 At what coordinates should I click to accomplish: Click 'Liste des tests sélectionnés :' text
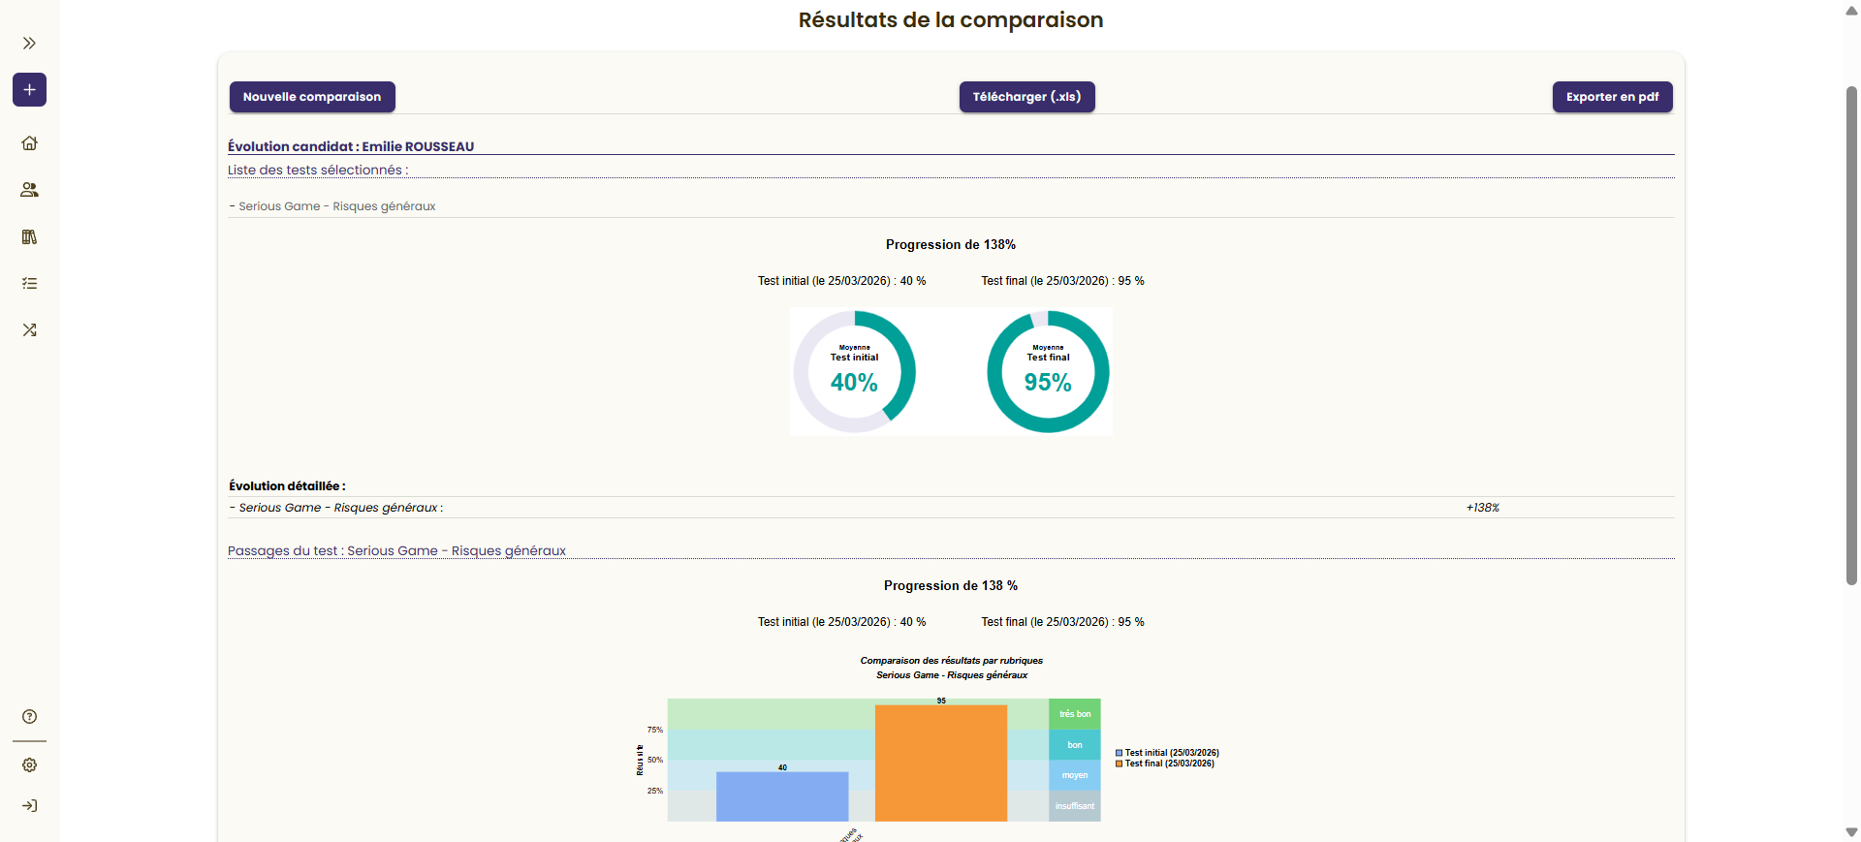pos(318,170)
